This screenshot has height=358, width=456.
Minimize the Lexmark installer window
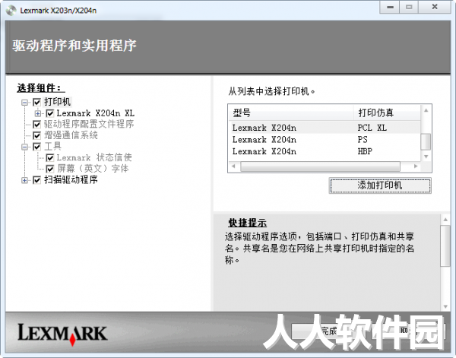click(x=391, y=7)
